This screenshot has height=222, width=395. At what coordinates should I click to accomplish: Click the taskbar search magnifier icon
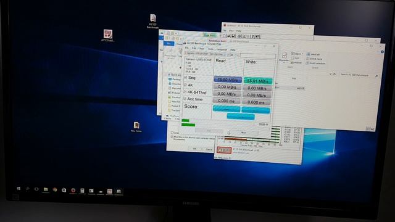(27, 189)
